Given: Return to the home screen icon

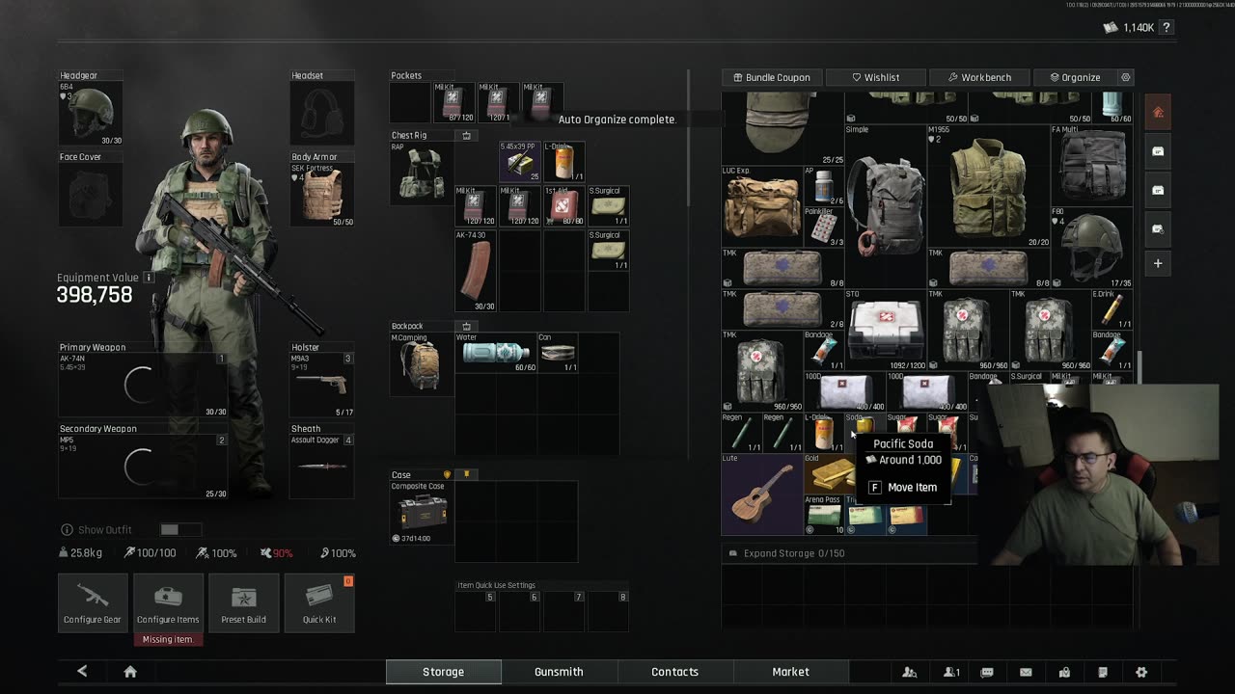Looking at the screenshot, I should [130, 672].
